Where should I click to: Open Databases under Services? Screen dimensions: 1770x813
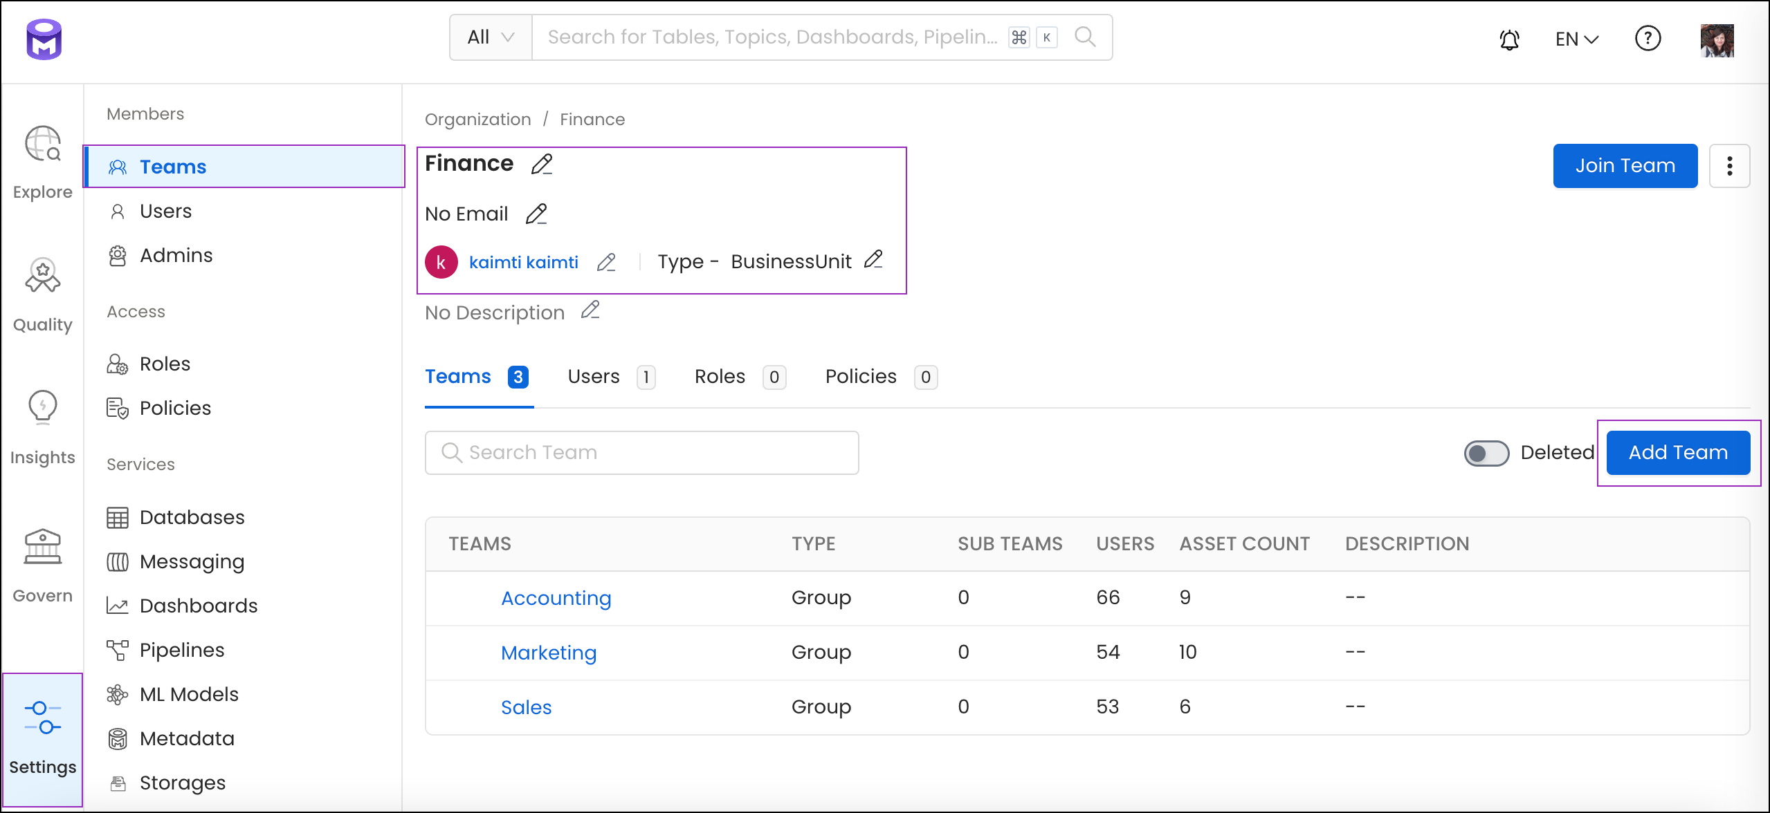pyautogui.click(x=244, y=517)
